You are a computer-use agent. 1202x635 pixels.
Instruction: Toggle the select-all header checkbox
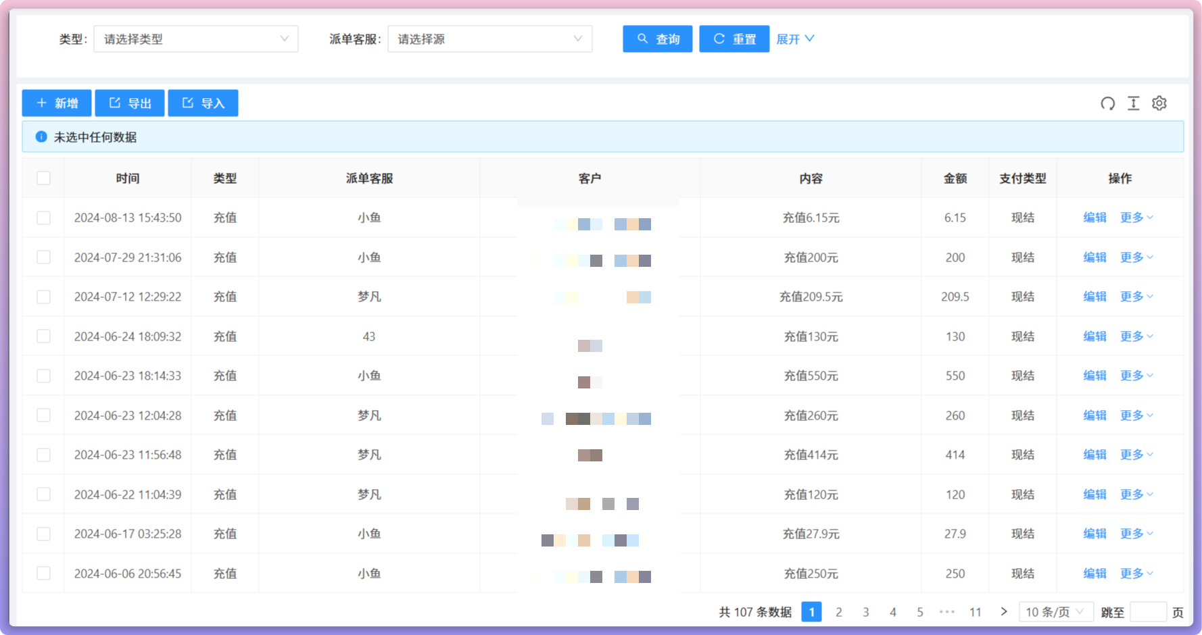point(44,178)
